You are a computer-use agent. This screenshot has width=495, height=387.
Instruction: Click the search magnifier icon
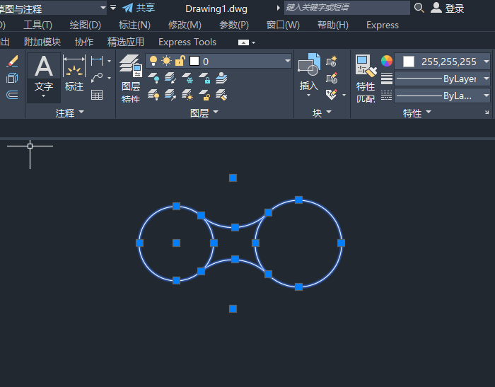(x=419, y=8)
